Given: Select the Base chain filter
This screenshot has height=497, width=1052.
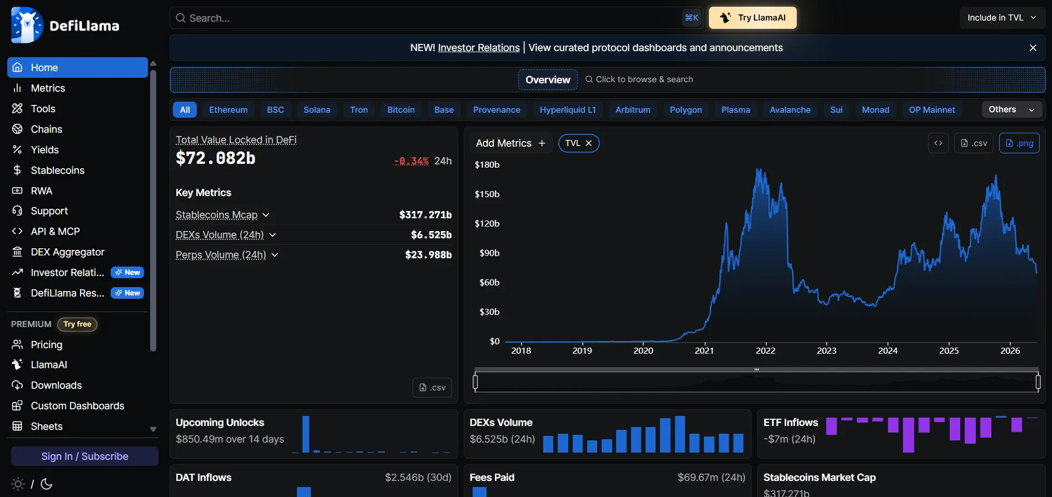Looking at the screenshot, I should [x=444, y=110].
